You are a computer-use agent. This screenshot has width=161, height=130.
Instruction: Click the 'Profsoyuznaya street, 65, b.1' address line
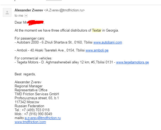(x=37, y=98)
